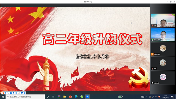This screenshot has width=176, height=99.
Task: Select the 20中王丽娴 video tile
Action: click(x=163, y=34)
